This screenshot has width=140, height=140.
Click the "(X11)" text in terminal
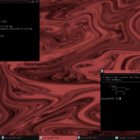(5, 22)
